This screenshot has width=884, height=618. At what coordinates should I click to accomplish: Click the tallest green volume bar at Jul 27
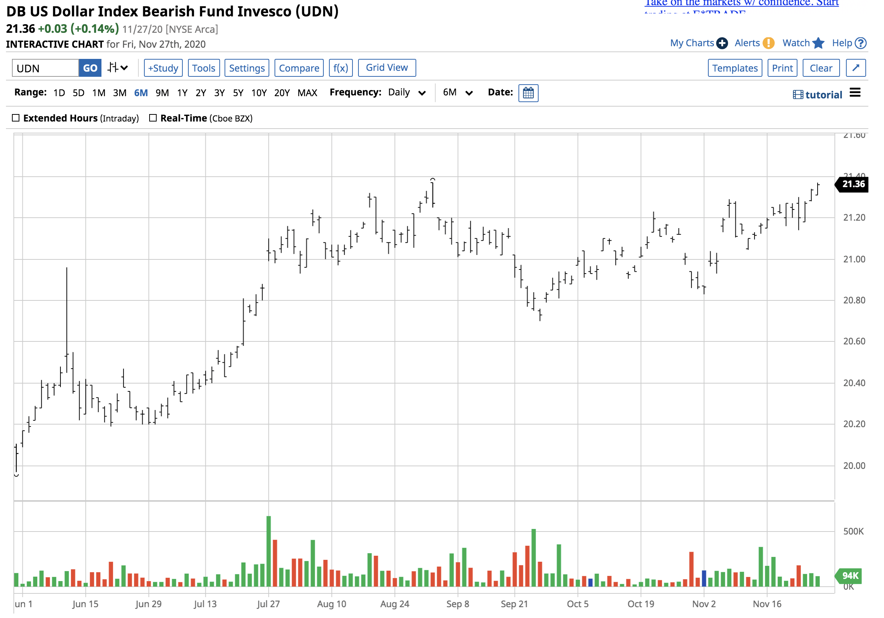pos(269,551)
